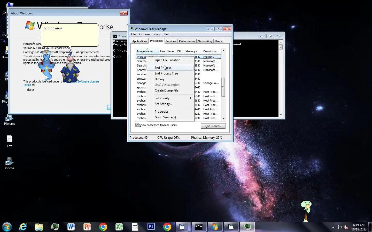Choose End Process Tree in context menu
372x232 pixels.
170,73
